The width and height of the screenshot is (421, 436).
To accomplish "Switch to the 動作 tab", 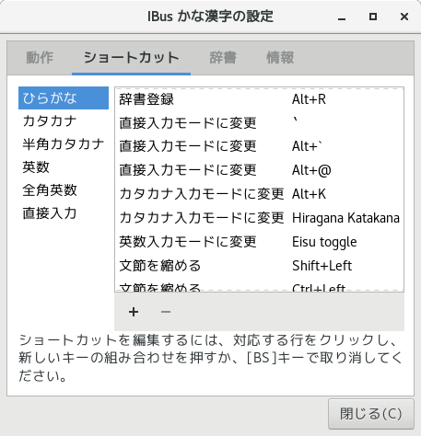I will tap(40, 58).
